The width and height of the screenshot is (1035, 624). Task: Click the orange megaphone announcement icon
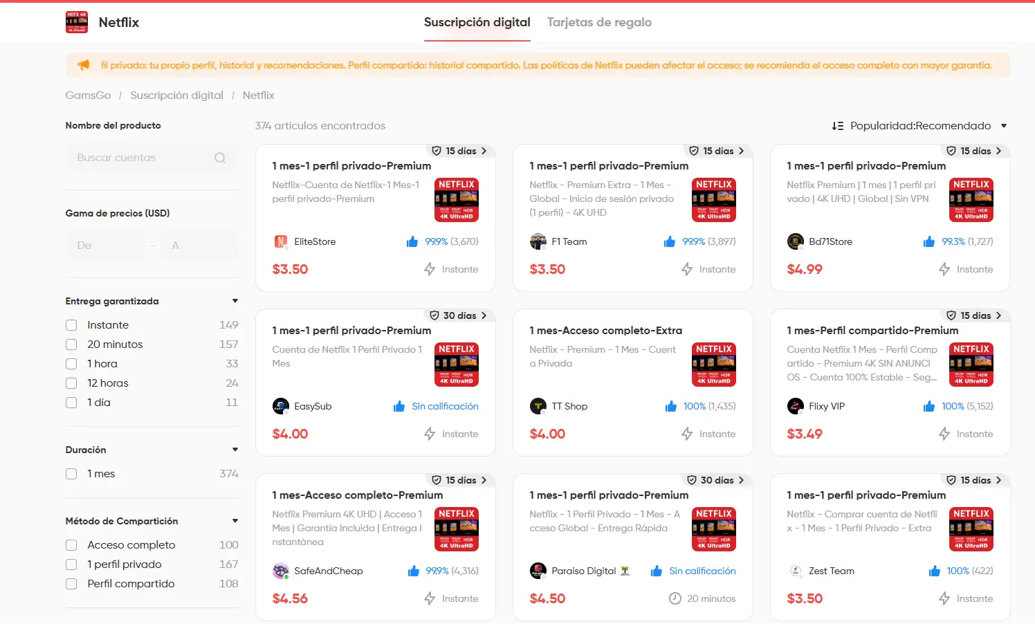tap(84, 65)
